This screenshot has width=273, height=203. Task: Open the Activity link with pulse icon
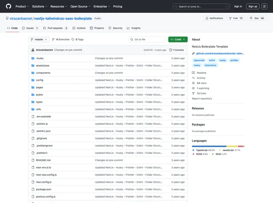199,78
